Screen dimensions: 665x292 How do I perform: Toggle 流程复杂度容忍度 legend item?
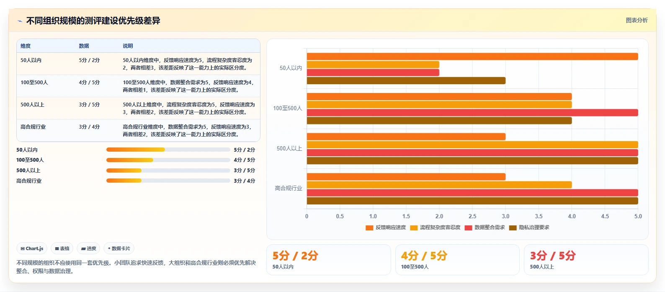pos(435,227)
